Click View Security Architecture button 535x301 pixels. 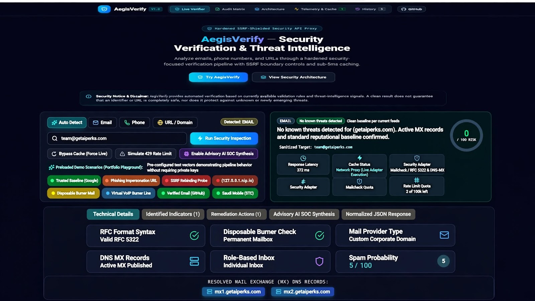pos(293,77)
